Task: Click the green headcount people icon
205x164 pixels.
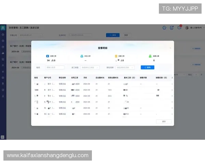Action: click(x=150, y=56)
